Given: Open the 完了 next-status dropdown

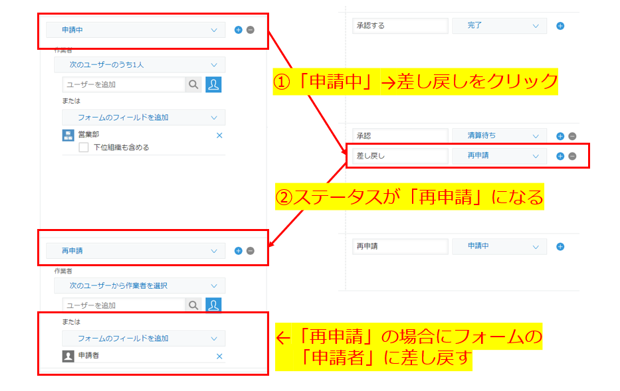Looking at the screenshot, I should [499, 26].
